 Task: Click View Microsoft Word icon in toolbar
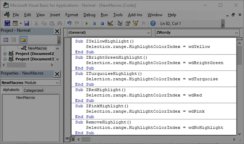click(7, 23)
